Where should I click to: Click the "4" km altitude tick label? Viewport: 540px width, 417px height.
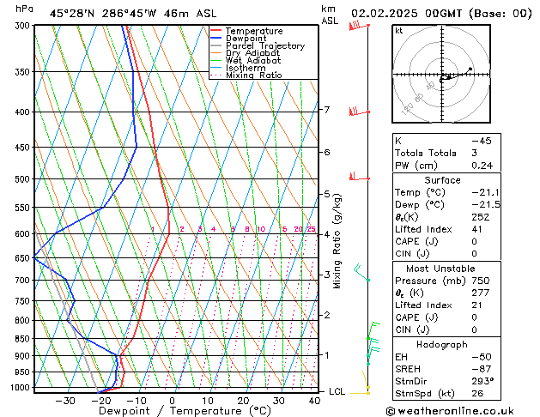coord(326,234)
